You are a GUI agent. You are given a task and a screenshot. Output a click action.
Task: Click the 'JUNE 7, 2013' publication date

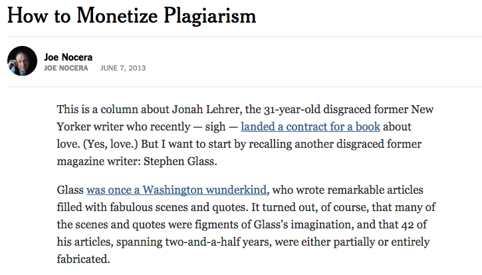123,68
